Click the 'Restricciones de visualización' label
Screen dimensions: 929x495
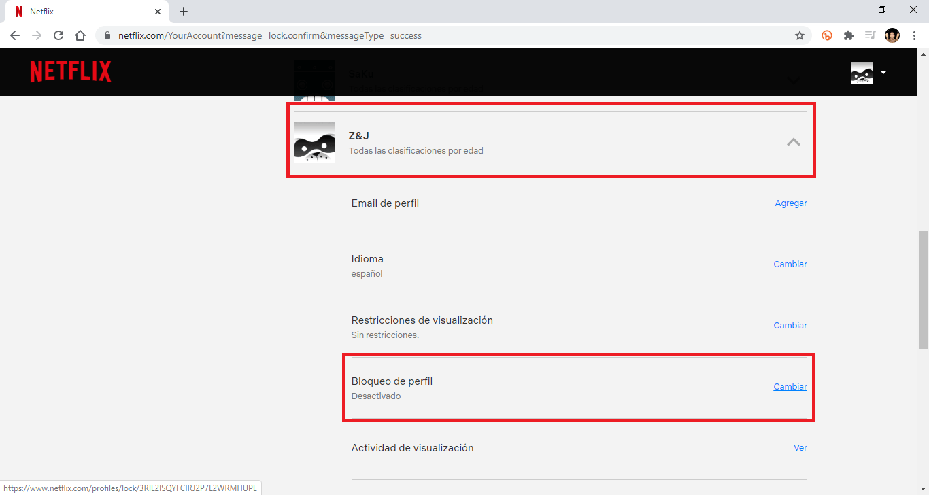(x=422, y=320)
